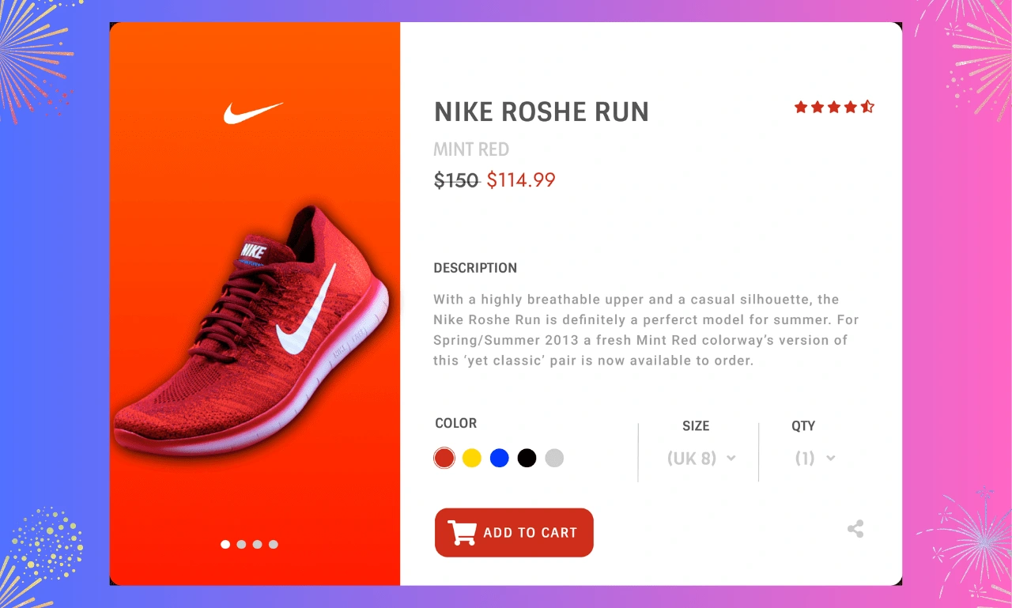
Task: Click the third rating star
Action: [834, 107]
